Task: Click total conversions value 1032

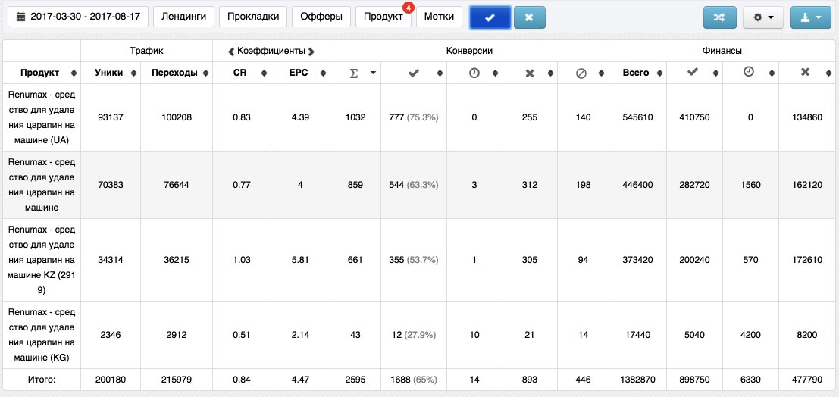Action: pyautogui.click(x=355, y=117)
